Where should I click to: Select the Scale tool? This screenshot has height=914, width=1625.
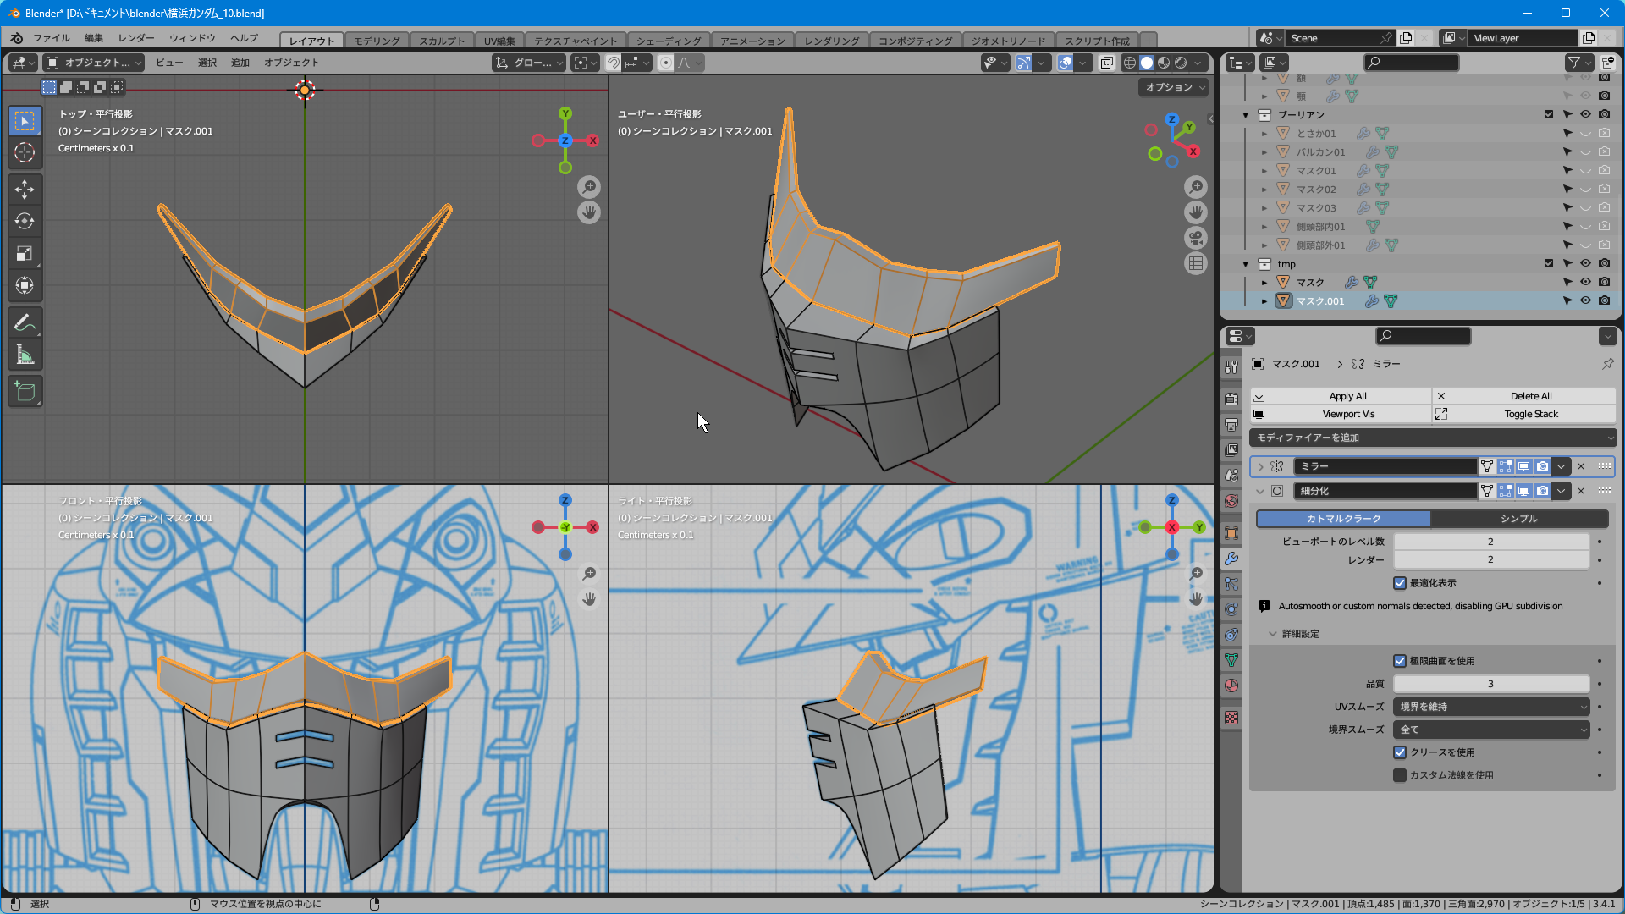pyautogui.click(x=25, y=253)
